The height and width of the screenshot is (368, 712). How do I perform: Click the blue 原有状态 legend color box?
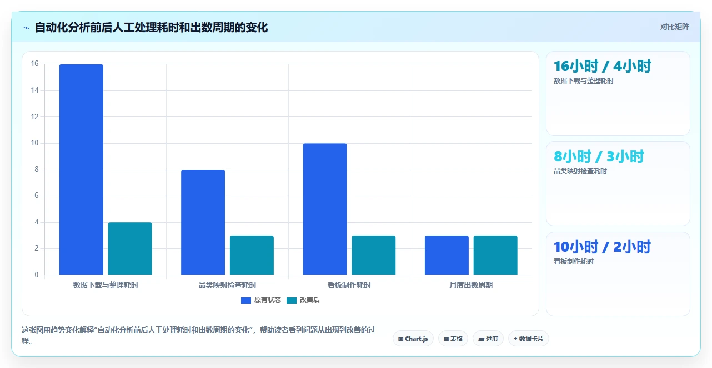pyautogui.click(x=246, y=300)
